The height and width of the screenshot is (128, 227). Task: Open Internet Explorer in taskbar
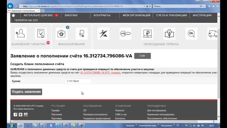pyautogui.click(x=21, y=126)
